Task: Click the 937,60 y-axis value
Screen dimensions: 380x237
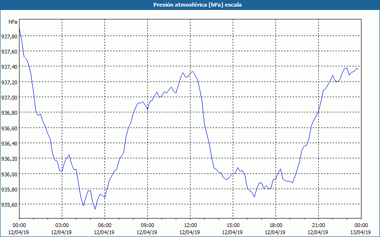Action: tap(9, 52)
